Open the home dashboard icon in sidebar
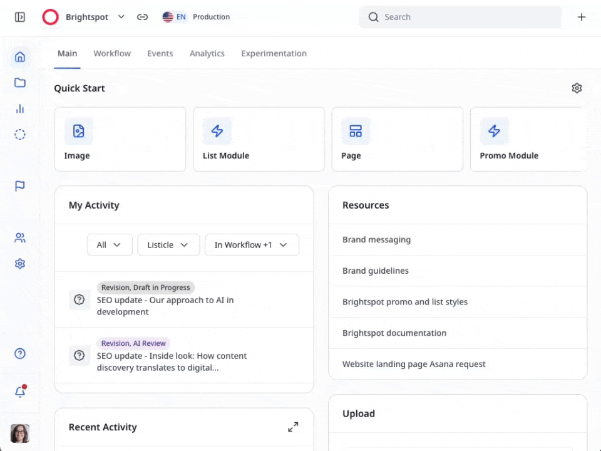The width and height of the screenshot is (601, 451). pos(20,57)
